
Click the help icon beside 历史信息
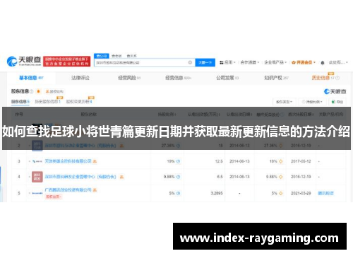[337, 78]
